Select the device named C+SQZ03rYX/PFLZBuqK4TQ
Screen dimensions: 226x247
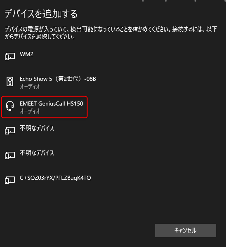[55, 178]
